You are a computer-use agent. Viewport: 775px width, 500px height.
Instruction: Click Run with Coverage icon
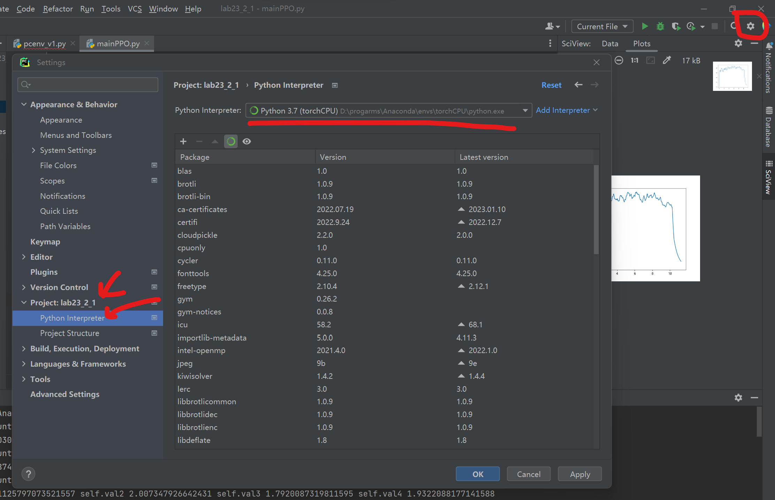pyautogui.click(x=676, y=26)
